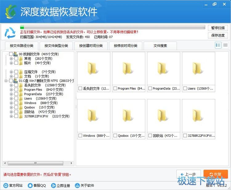Image resolution: width=231 pixels, height=190 pixels.
Task: Open 关于软件 about icon
Action: click(77, 186)
